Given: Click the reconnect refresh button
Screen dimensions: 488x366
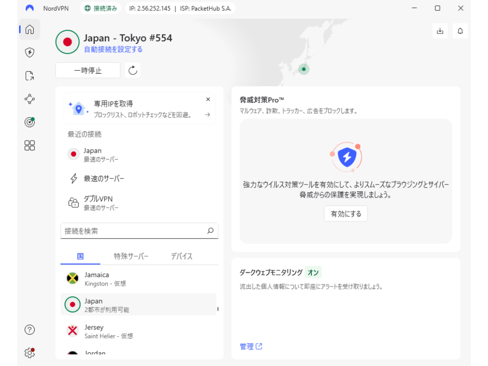Looking at the screenshot, I should click(x=133, y=70).
